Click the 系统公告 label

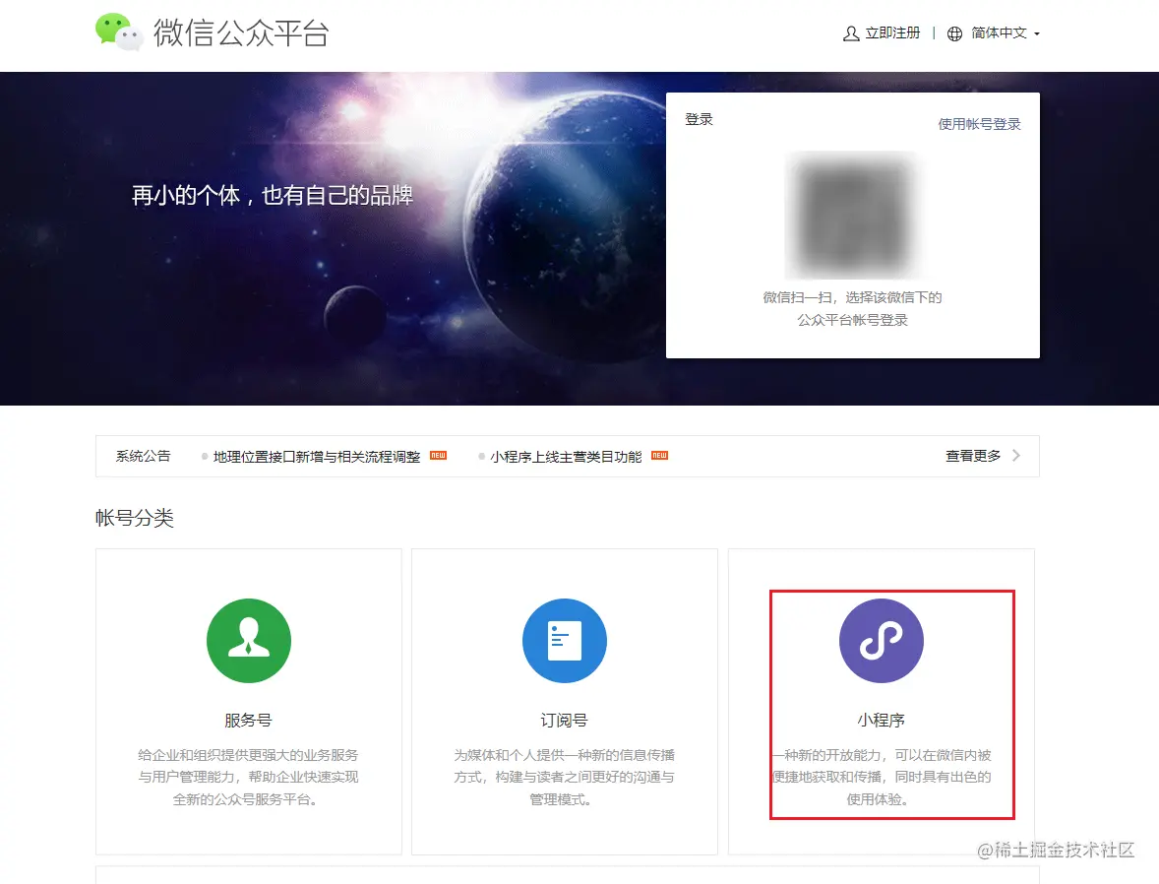click(x=143, y=456)
